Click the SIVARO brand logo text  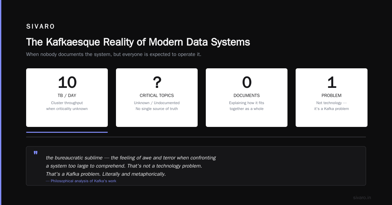click(x=41, y=27)
